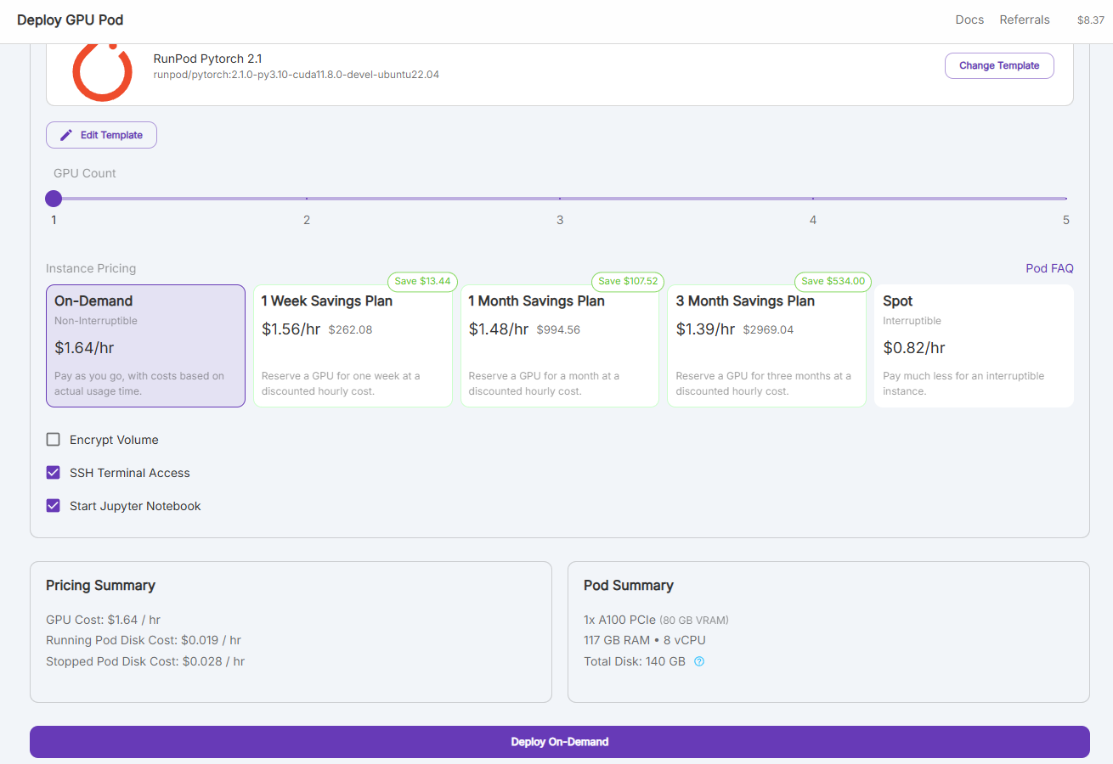The height and width of the screenshot is (764, 1113).
Task: Pick the 3 Month Savings Plan card
Action: [x=766, y=345]
